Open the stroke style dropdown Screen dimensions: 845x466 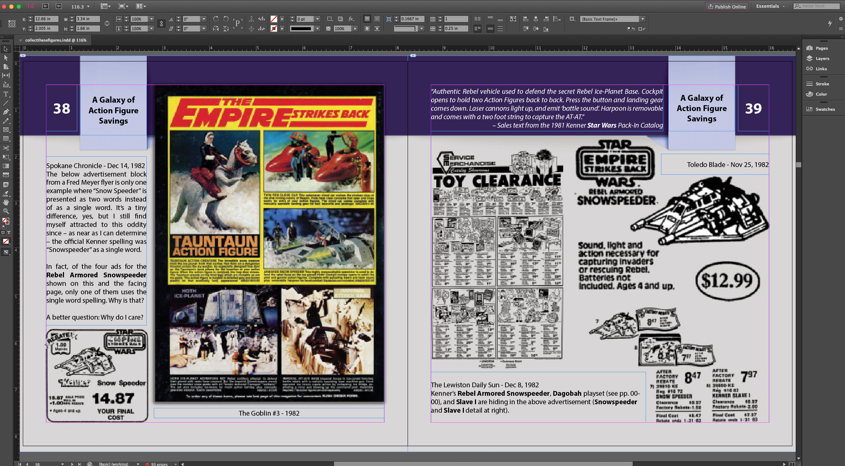[317, 28]
